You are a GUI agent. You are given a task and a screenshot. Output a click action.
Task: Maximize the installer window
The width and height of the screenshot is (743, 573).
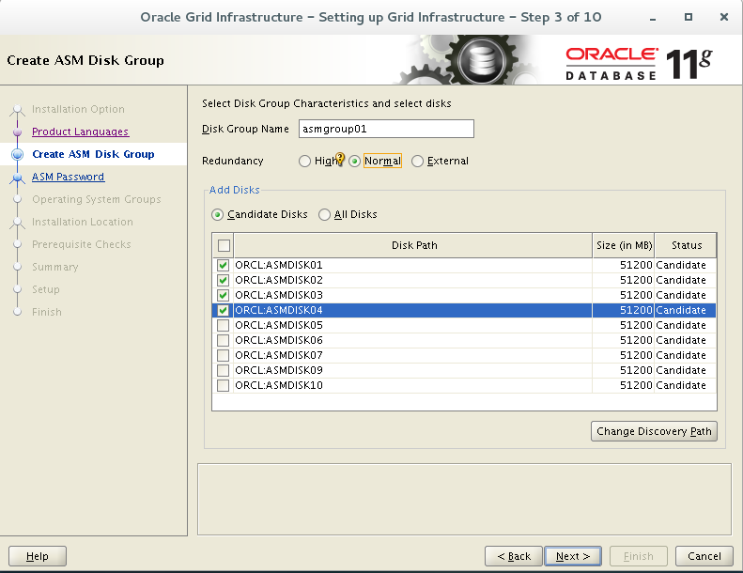tap(688, 17)
